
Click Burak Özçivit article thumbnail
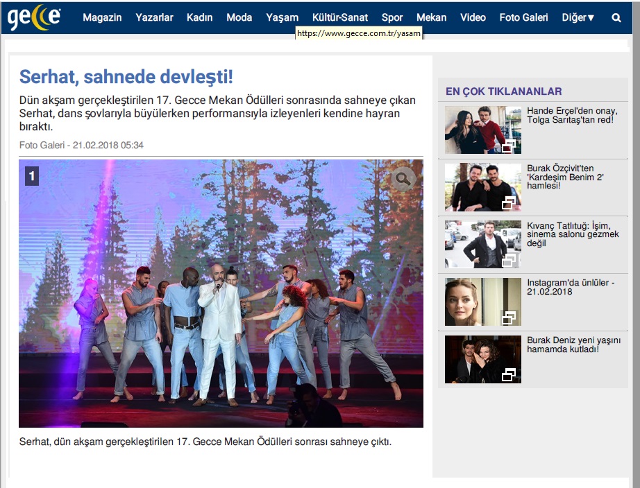(x=483, y=187)
